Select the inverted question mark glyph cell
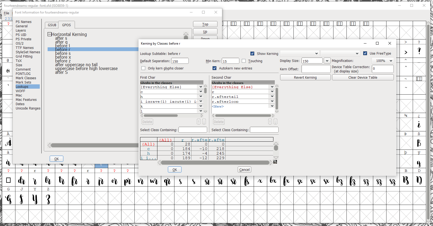 coord(419,125)
